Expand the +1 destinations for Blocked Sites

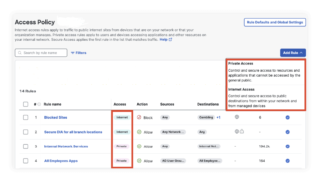point(218,118)
